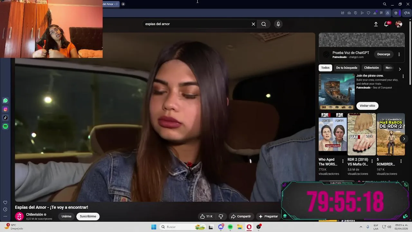Dislike the video
Screen dimensions: 412x232
pyautogui.click(x=221, y=217)
